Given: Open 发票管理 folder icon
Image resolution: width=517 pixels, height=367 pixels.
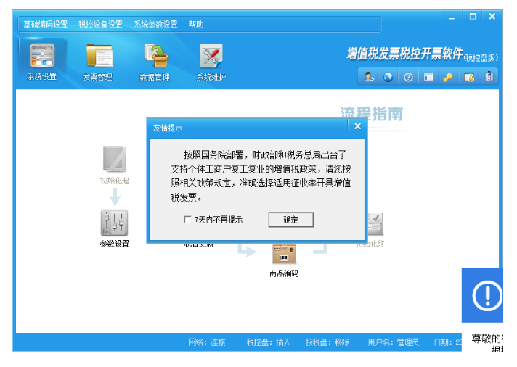Looking at the screenshot, I should click(97, 60).
